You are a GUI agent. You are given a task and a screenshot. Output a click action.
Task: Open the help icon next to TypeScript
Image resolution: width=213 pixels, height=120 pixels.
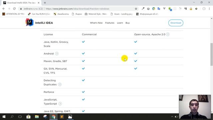[x=60, y=104]
